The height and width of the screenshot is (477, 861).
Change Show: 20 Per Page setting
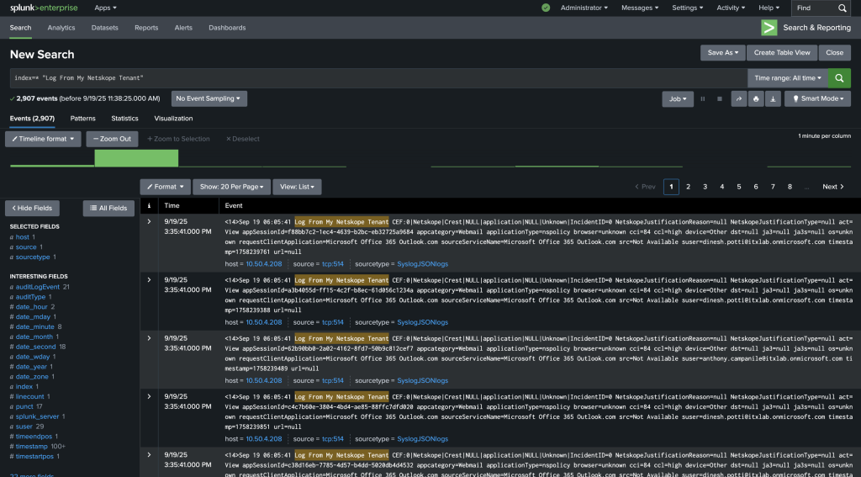coord(232,187)
